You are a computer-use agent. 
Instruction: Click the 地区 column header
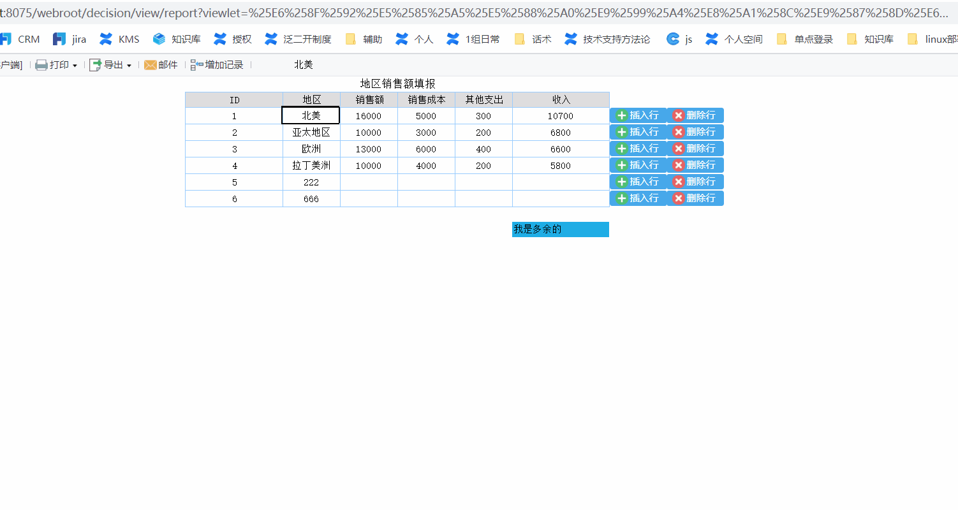(311, 100)
